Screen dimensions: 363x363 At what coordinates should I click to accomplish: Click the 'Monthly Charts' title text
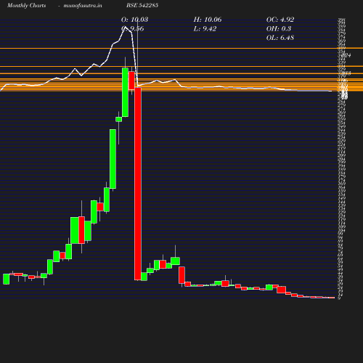pyautogui.click(x=27, y=6)
